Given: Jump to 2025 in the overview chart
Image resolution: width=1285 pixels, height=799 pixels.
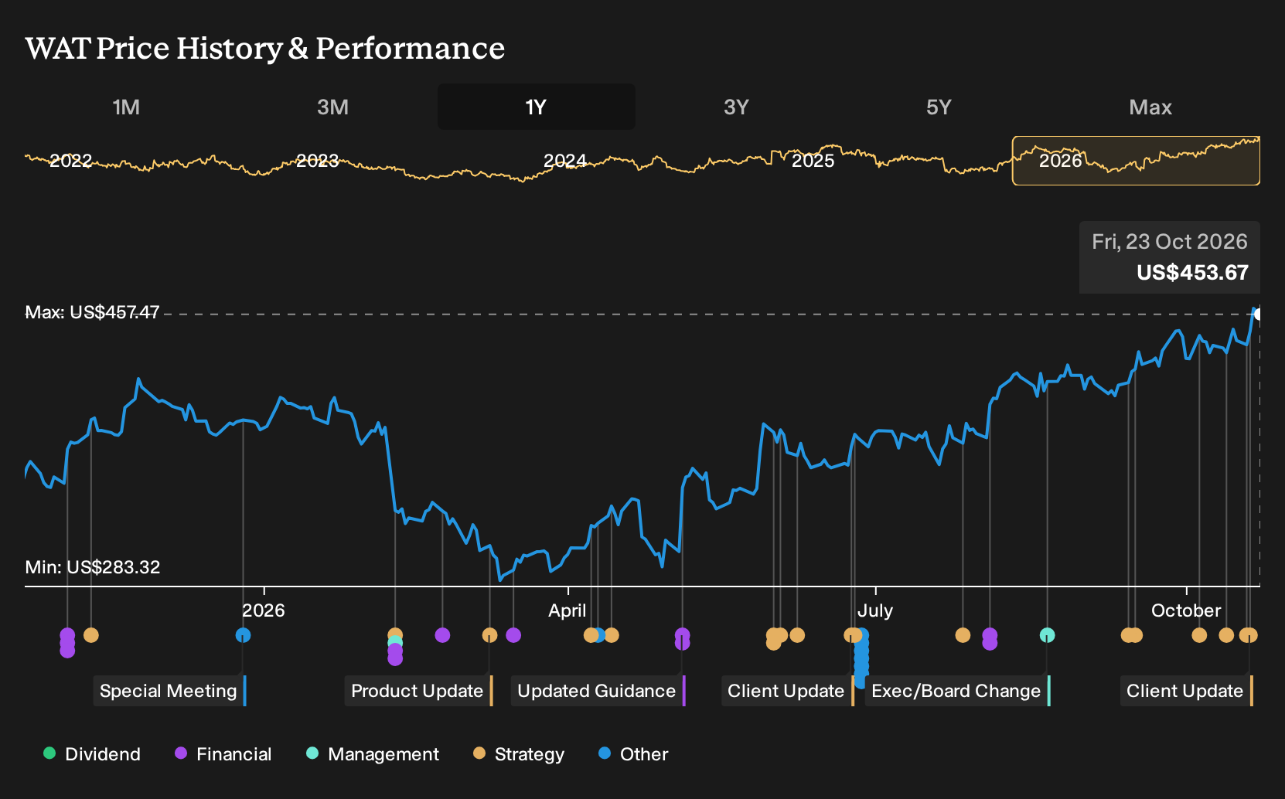Looking at the screenshot, I should coord(813,161).
